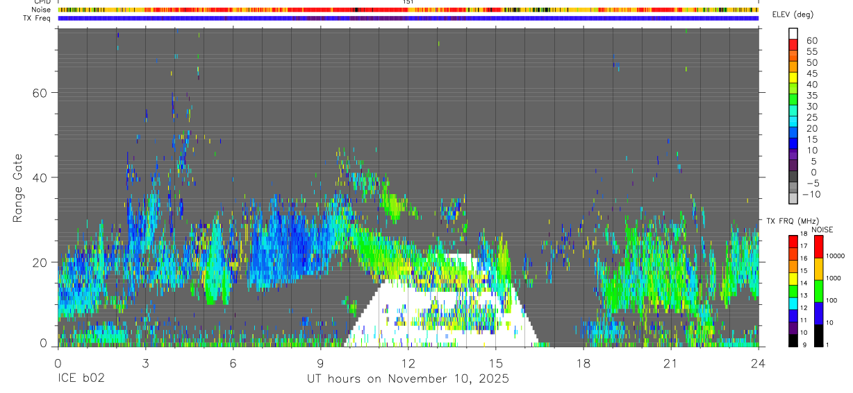Viewport: 853px width, 393px height.
Task: Pick the red top swatch of the TX FRQ bar
Action: pyautogui.click(x=793, y=242)
